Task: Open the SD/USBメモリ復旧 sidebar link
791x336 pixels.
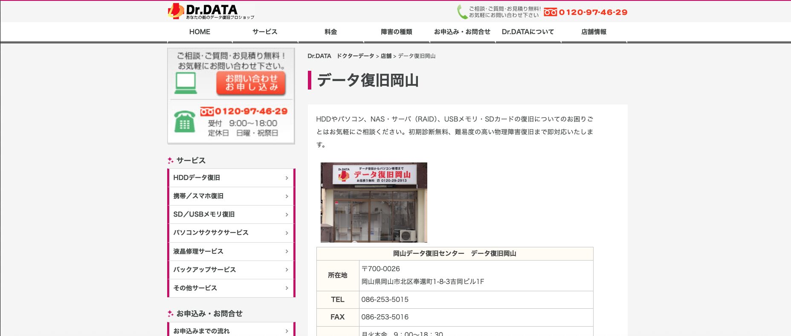Action: (231, 214)
